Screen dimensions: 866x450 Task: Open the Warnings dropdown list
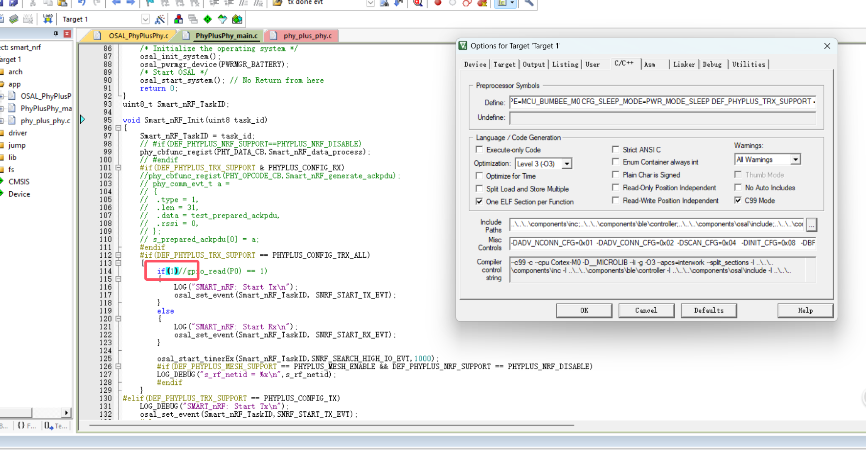tap(796, 159)
